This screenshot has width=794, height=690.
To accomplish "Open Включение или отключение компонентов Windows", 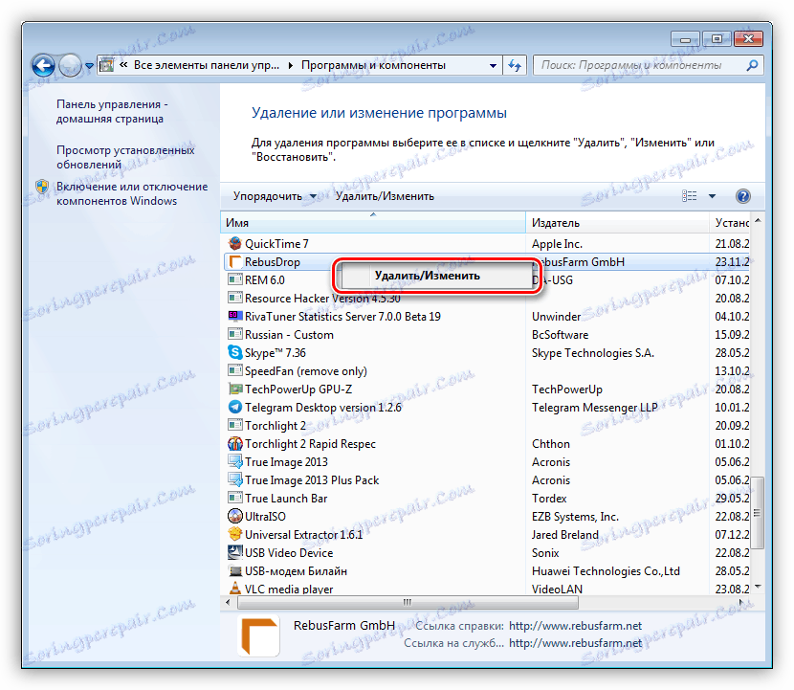I will 132,193.
